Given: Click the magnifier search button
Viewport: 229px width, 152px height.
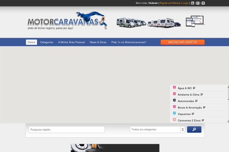Looking at the screenshot, I should click(x=194, y=130).
